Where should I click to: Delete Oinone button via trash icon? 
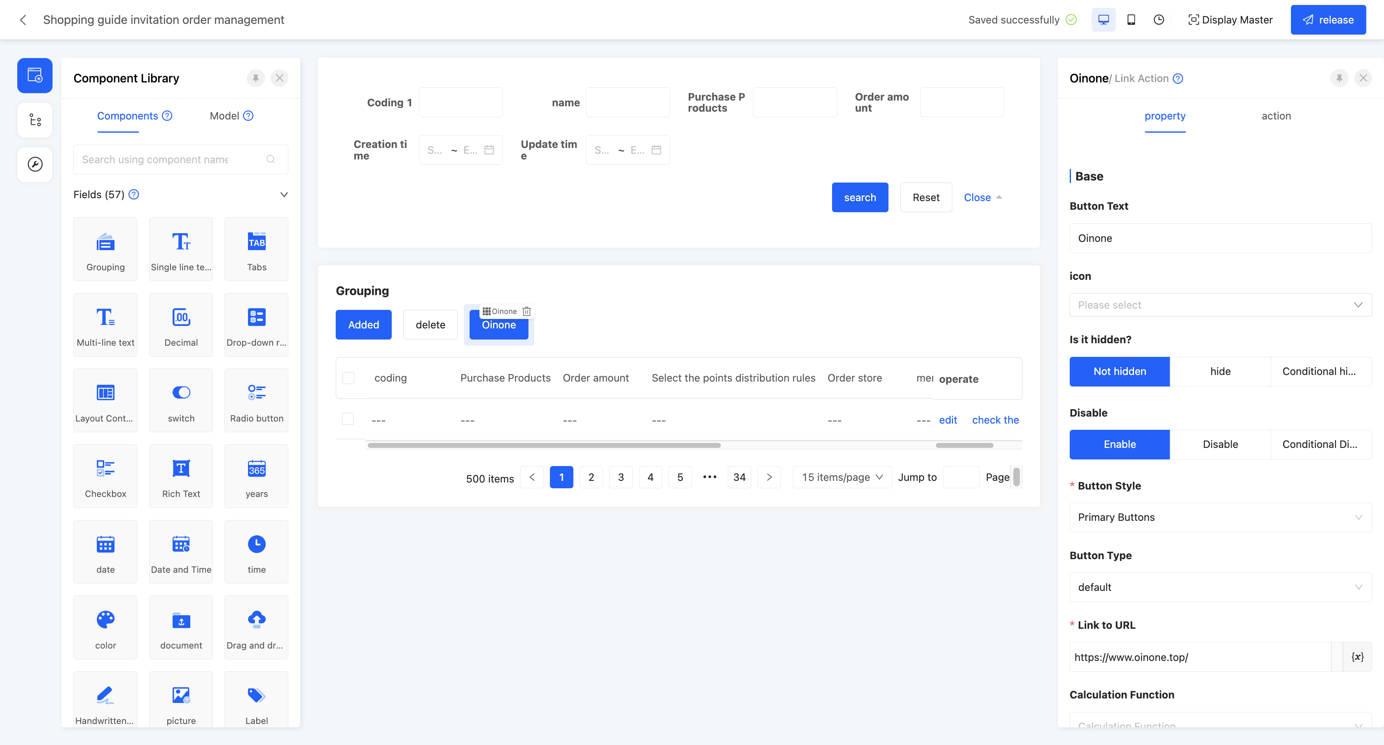pos(526,311)
